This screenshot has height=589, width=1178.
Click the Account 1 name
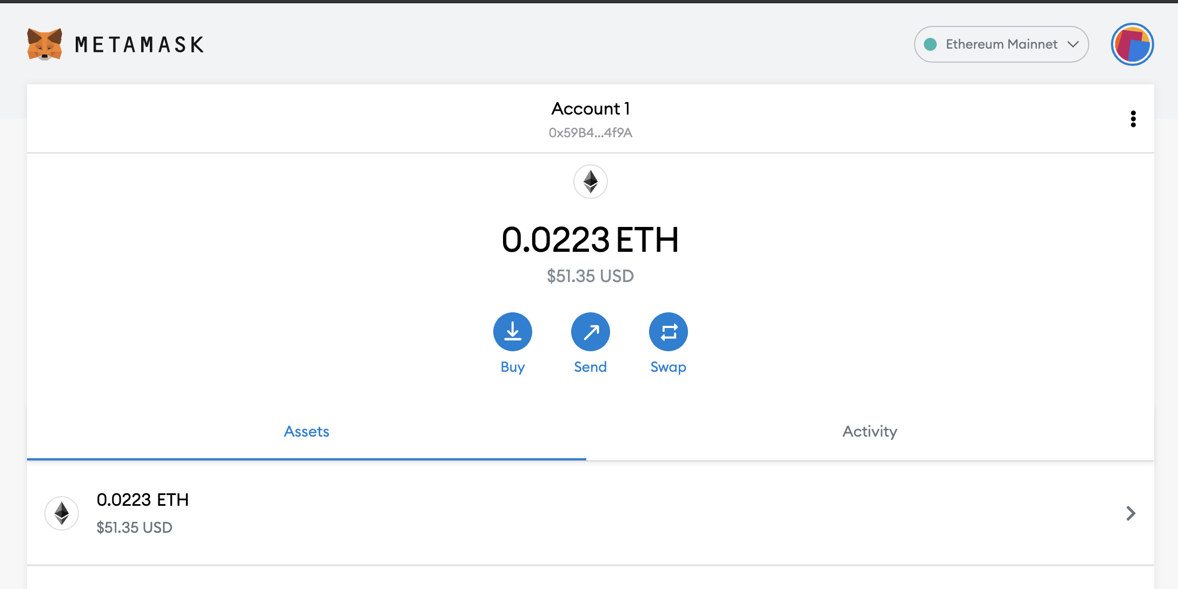(x=590, y=109)
